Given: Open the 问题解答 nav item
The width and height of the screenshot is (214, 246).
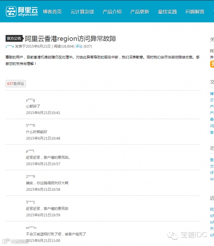Looking at the screenshot, I should [x=195, y=12].
